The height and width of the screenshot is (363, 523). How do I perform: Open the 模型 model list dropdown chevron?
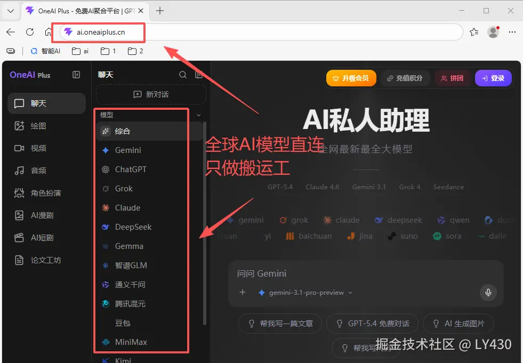[198, 114]
